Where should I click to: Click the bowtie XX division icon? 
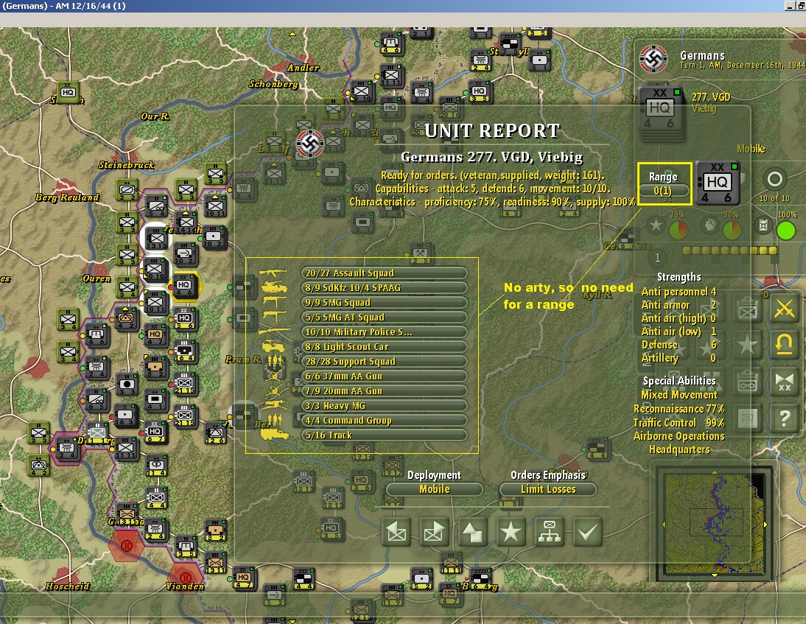[785, 382]
